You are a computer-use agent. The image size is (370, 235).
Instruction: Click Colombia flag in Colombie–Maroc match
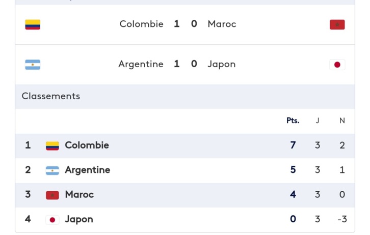(33, 24)
